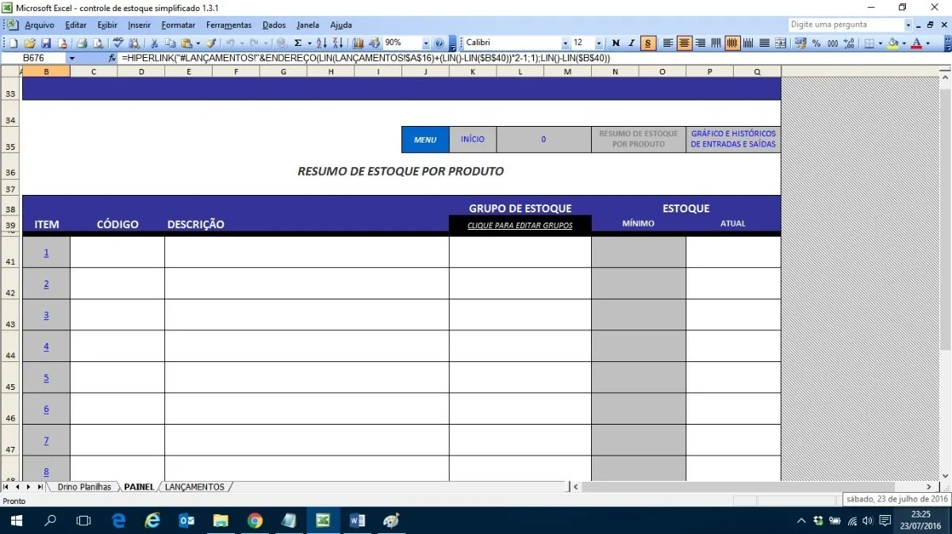Open the Calibri font name dropdown
Image resolution: width=952 pixels, height=534 pixels.
tap(566, 43)
